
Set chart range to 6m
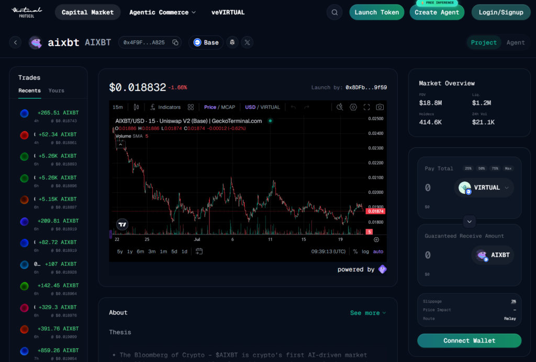pos(140,251)
